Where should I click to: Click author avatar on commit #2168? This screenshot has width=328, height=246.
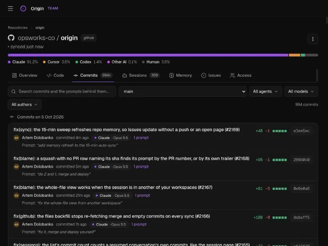(x=16, y=167)
